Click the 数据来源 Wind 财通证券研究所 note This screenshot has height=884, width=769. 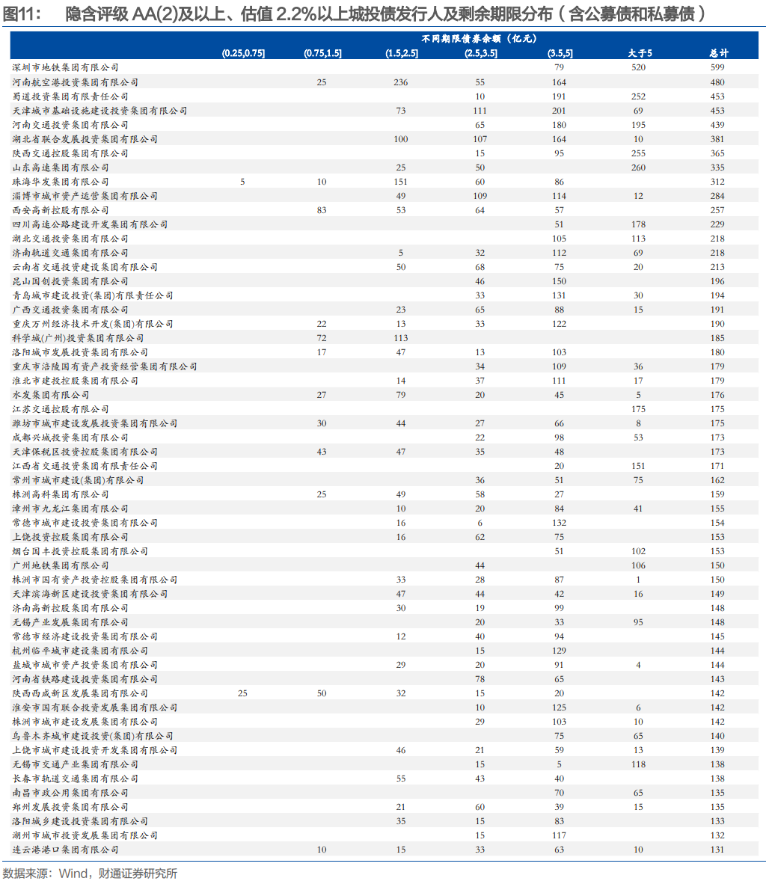tap(91, 874)
